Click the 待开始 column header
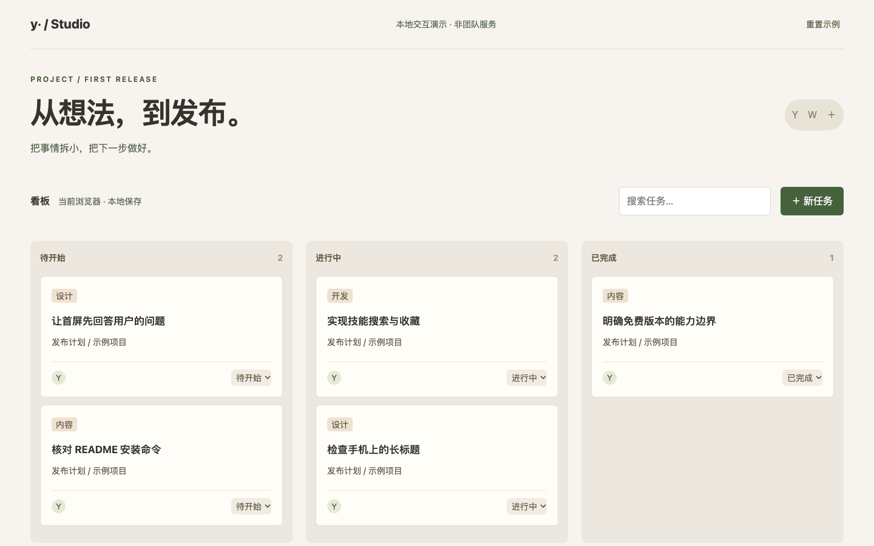874x546 pixels. point(53,258)
